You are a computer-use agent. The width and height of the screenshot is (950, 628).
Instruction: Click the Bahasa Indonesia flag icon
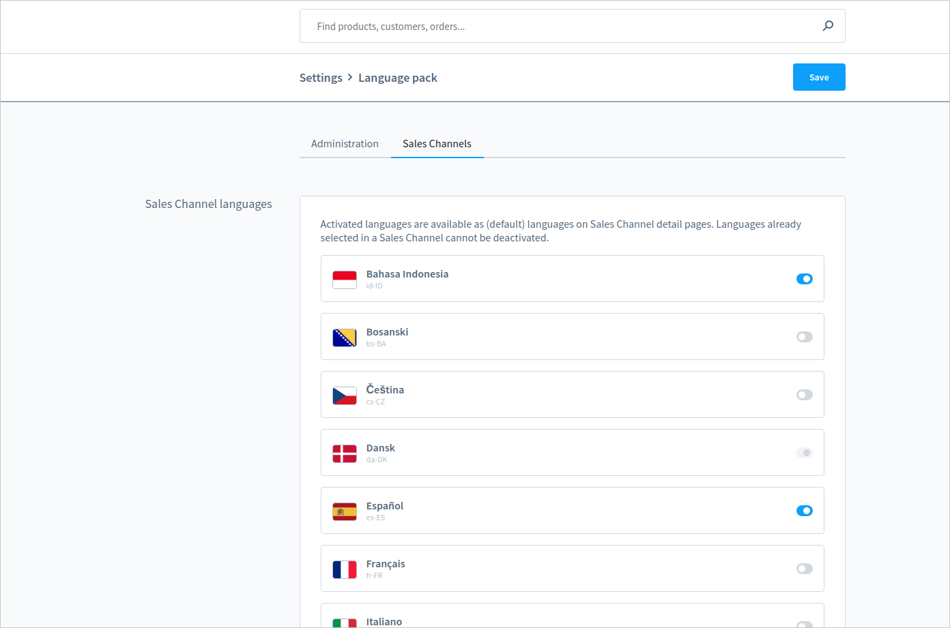pyautogui.click(x=345, y=279)
